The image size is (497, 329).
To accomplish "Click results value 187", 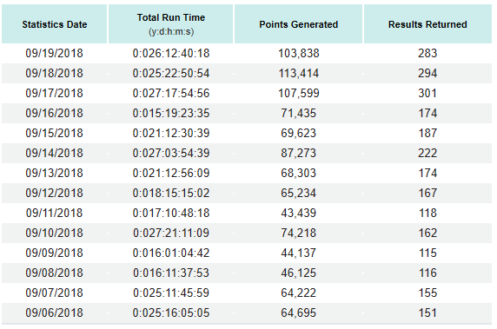I will (427, 133).
